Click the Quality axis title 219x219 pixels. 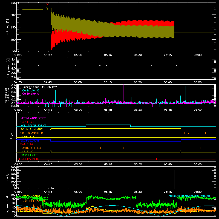[7, 178]
